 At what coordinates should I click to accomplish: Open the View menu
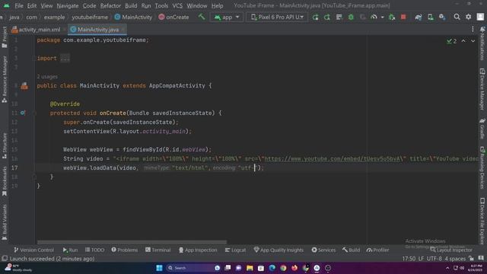pyautogui.click(x=46, y=5)
